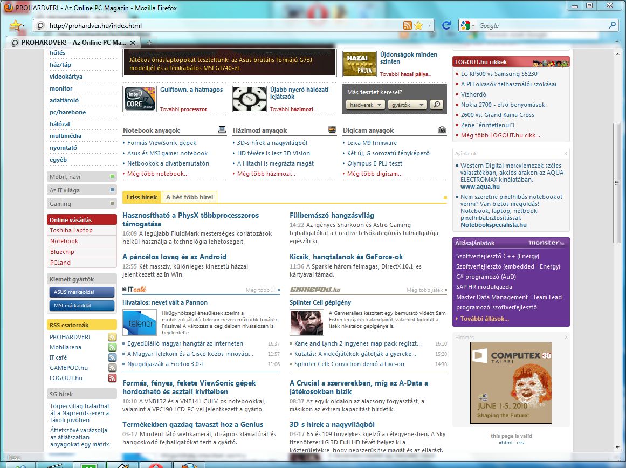Click into the address bar URL field
Image resolution: width=626 pixels, height=468 pixels.
(224, 25)
